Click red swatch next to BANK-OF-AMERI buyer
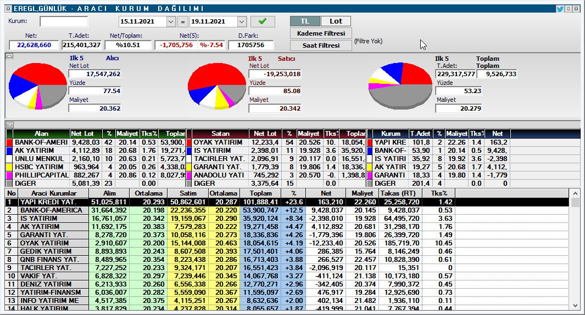 tap(9, 142)
